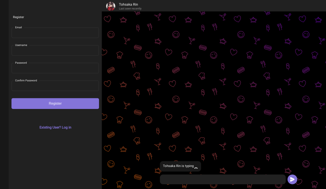Click the Confirm Password field label

26,81
